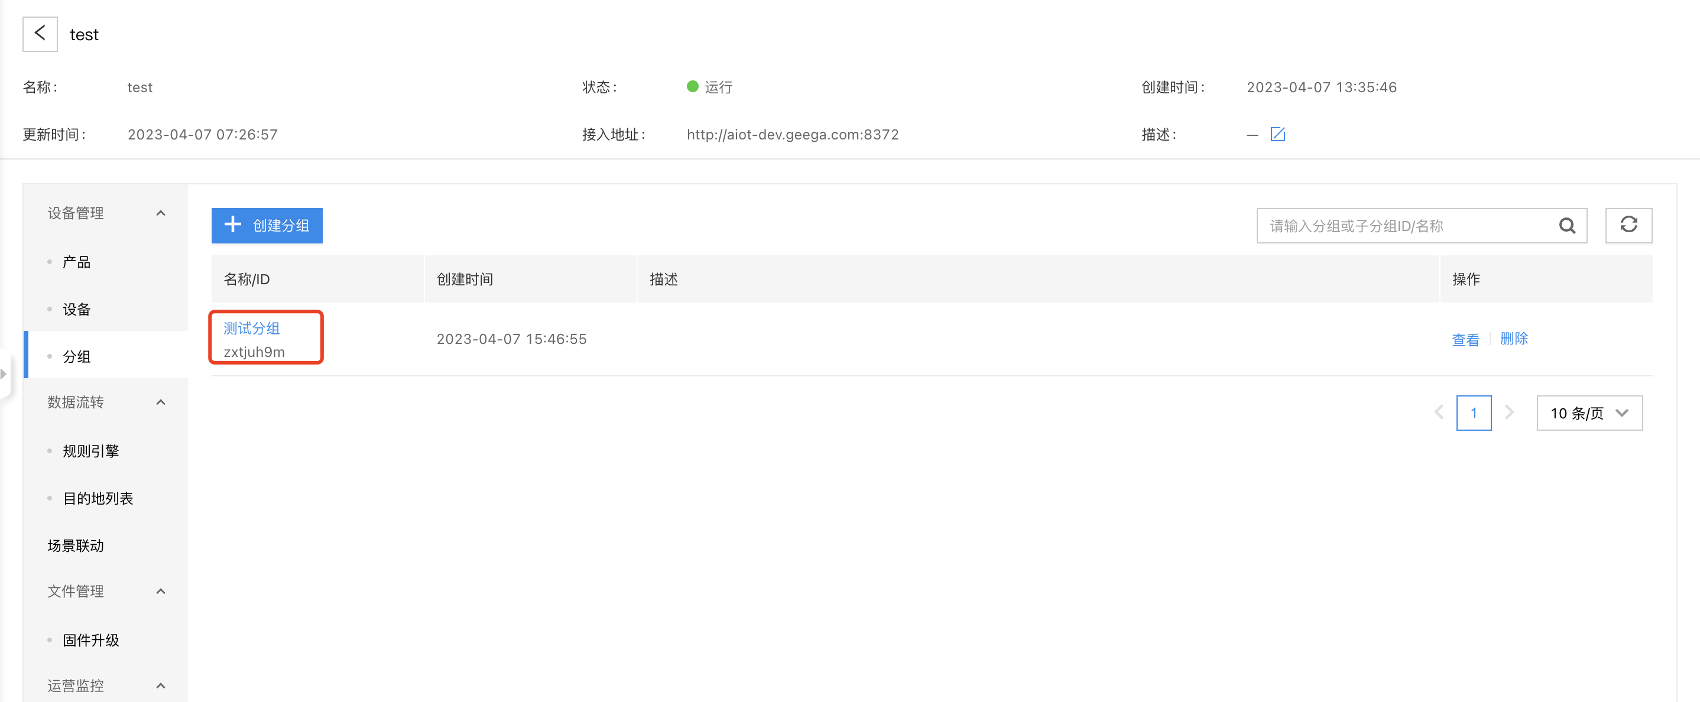
Task: Open the 10 条/页 page size dropdown
Action: [x=1589, y=412]
